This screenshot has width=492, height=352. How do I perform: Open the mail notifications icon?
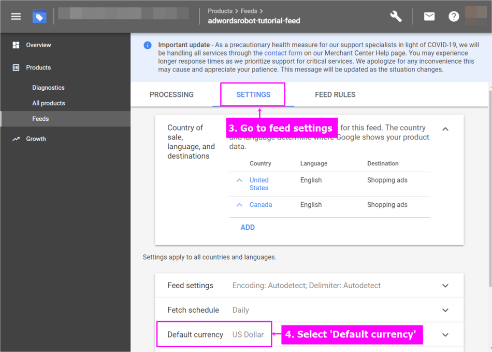click(429, 16)
